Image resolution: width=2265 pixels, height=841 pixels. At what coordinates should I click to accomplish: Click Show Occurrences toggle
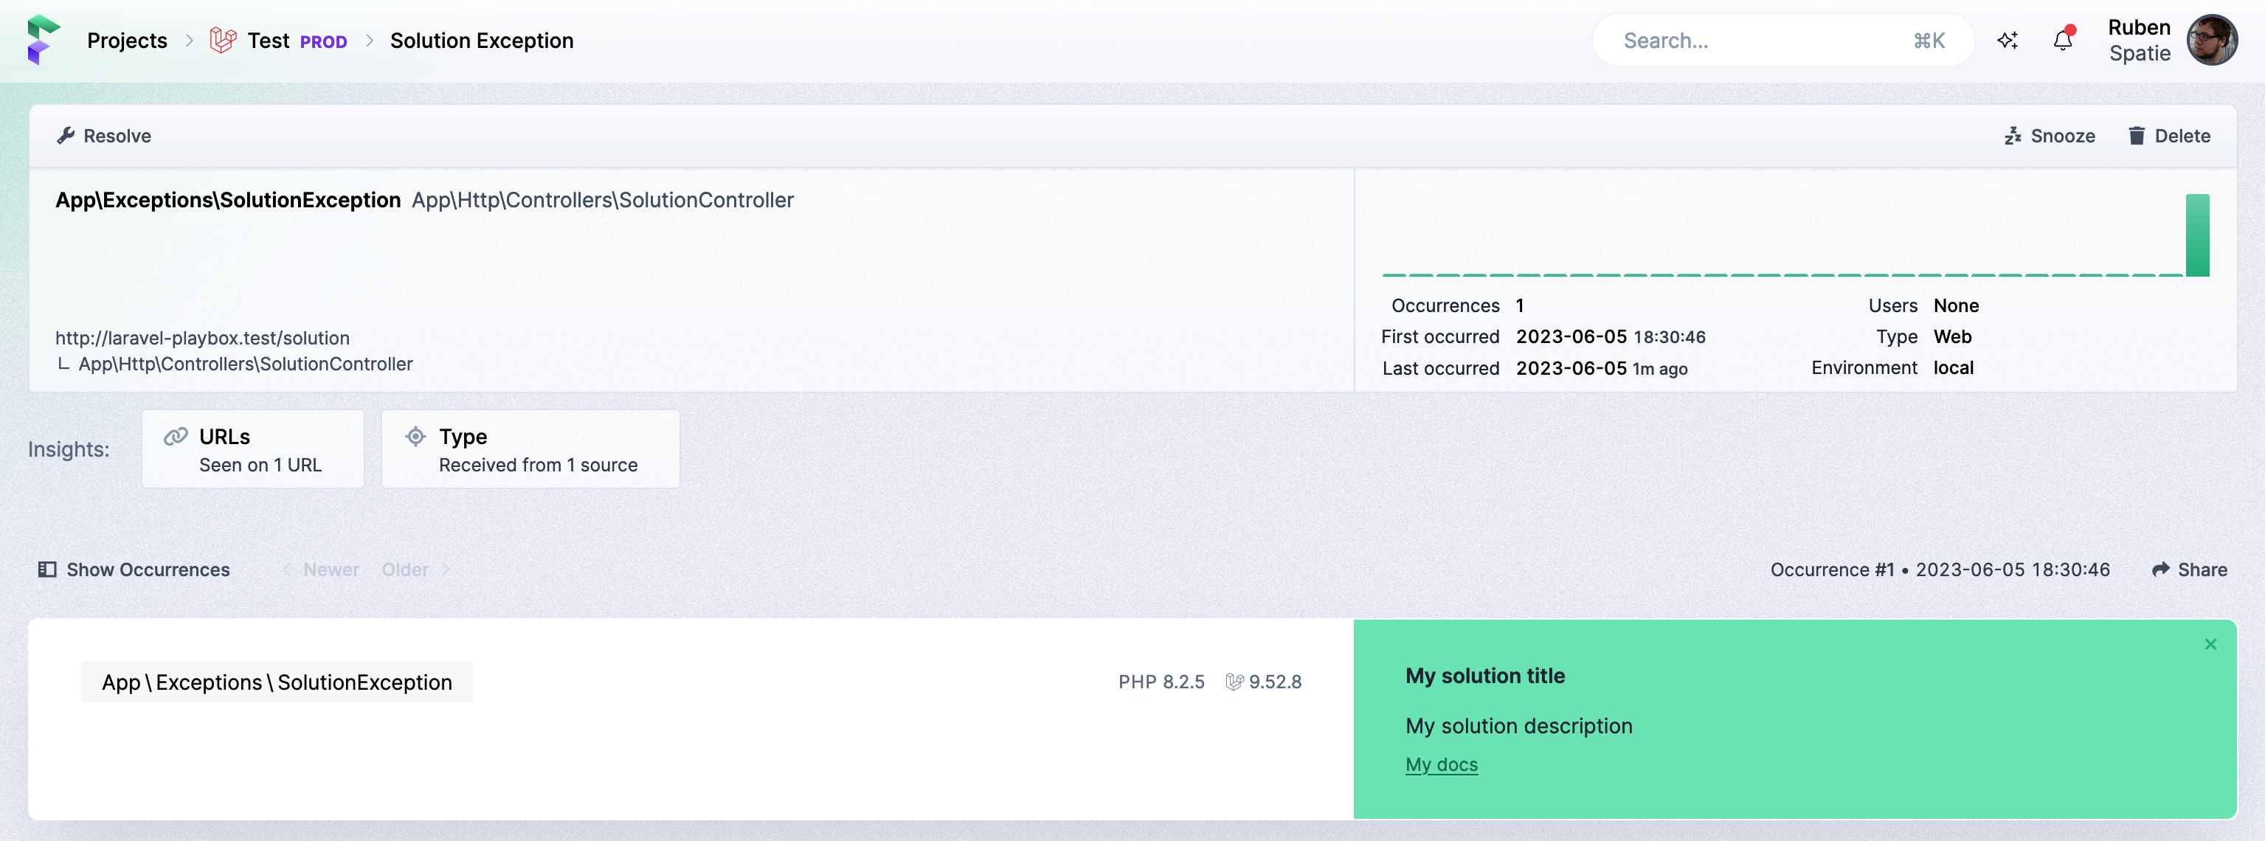(134, 570)
